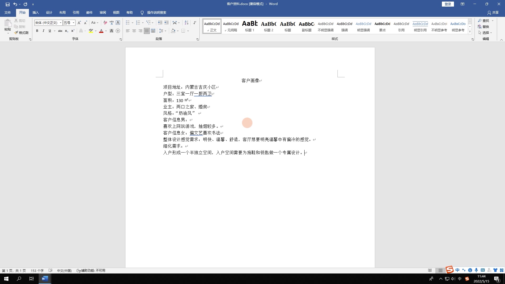This screenshot has height=284, width=505.
Task: Click the Decrease Font Size icon
Action: (x=85, y=23)
